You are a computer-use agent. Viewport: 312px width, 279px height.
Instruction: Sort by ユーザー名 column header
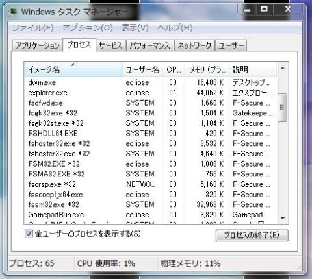[142, 69]
